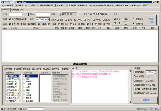
Task: Check 硬座 in seat selection list
Action: tap(24, 76)
